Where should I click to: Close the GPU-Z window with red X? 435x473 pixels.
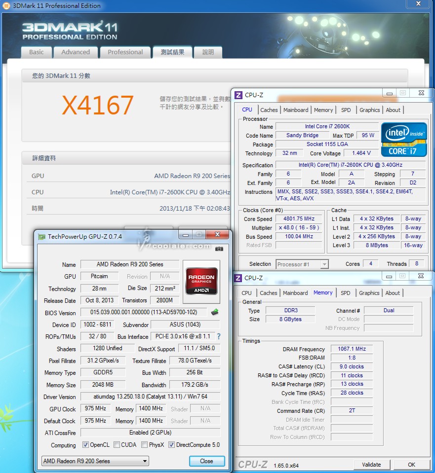point(217,234)
